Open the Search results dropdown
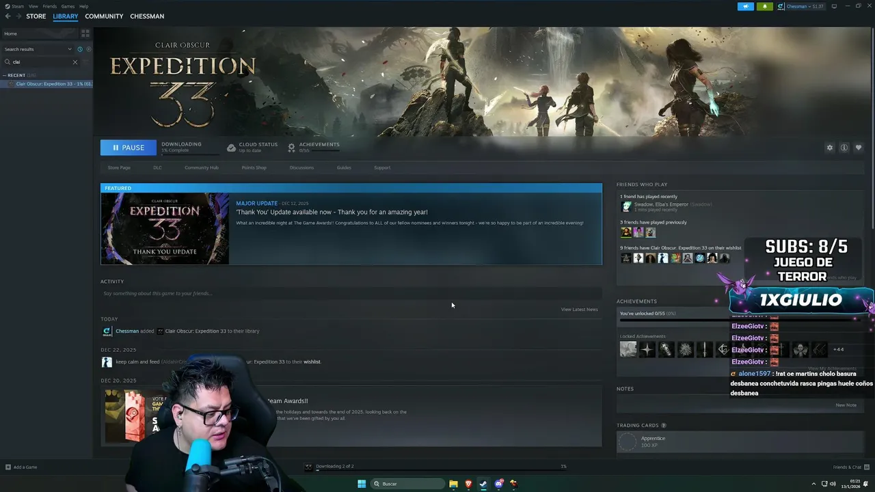Screen dimensions: 875x492 pos(38,49)
